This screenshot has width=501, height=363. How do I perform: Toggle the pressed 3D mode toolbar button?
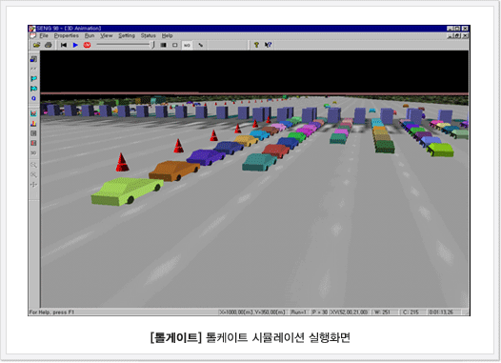pyautogui.click(x=187, y=45)
